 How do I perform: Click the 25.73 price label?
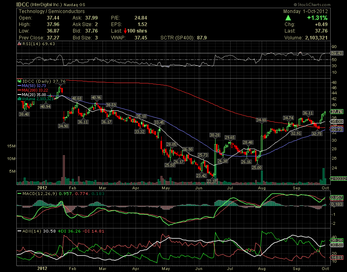click(203, 155)
